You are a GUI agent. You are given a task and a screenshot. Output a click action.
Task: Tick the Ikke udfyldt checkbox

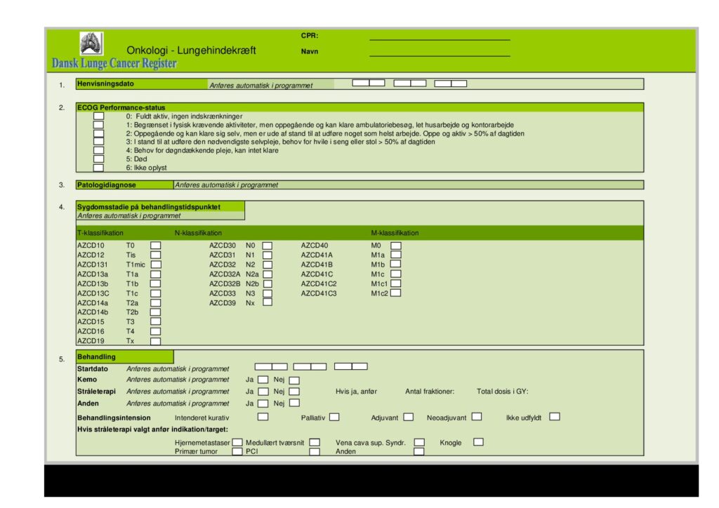point(555,416)
